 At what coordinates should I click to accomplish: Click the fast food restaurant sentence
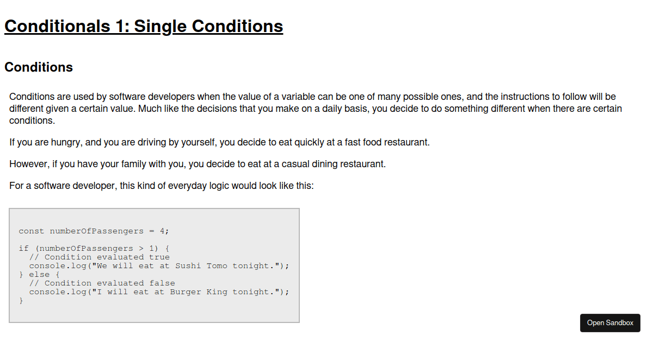pyautogui.click(x=219, y=142)
